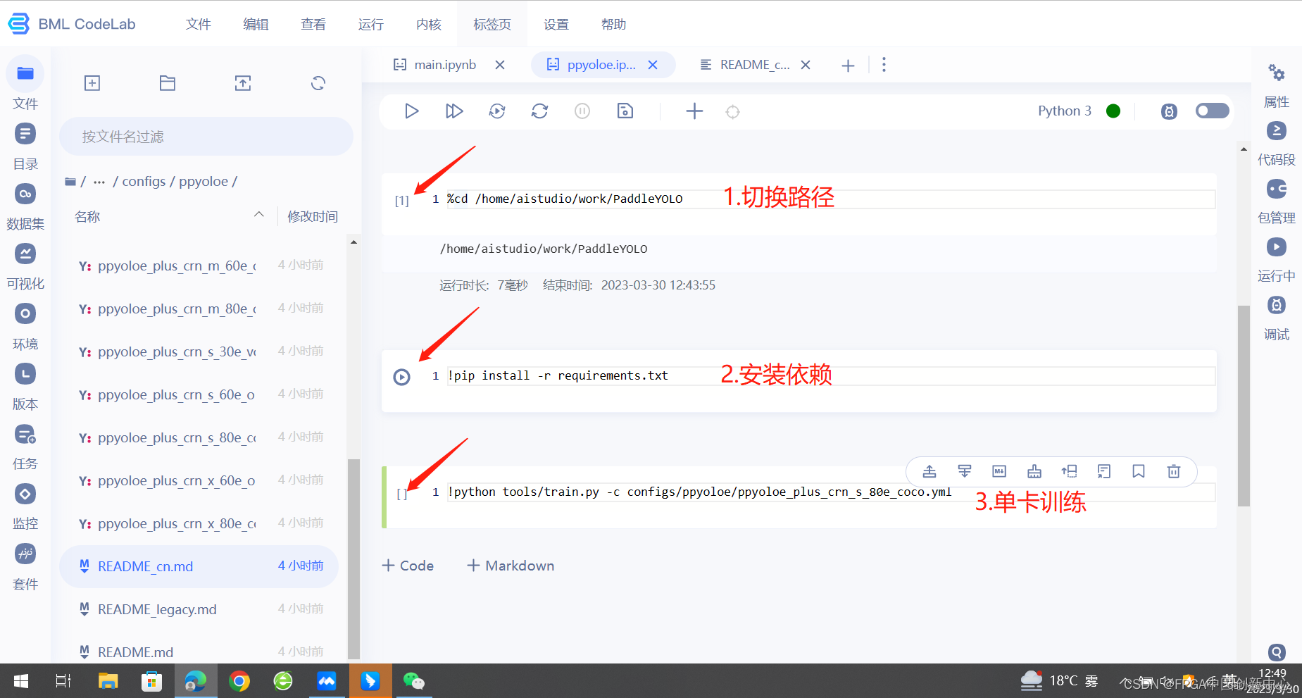Create a new launcher with the plus-box icon
This screenshot has width=1302, height=698.
pyautogui.click(x=92, y=83)
